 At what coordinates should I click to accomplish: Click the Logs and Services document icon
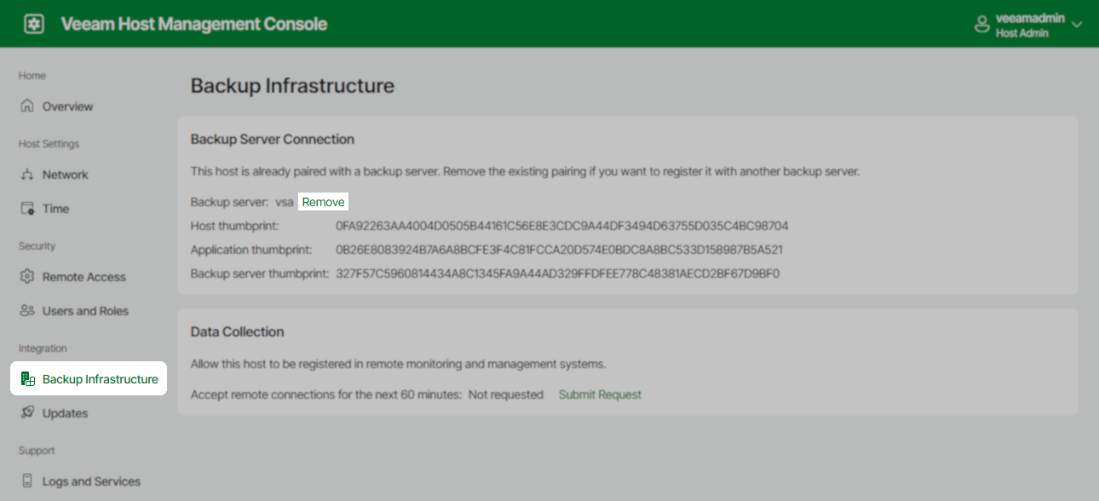[28, 481]
